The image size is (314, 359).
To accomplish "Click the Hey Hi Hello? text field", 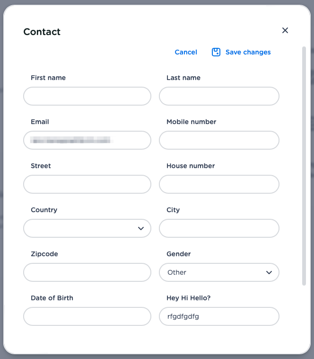I will point(219,316).
